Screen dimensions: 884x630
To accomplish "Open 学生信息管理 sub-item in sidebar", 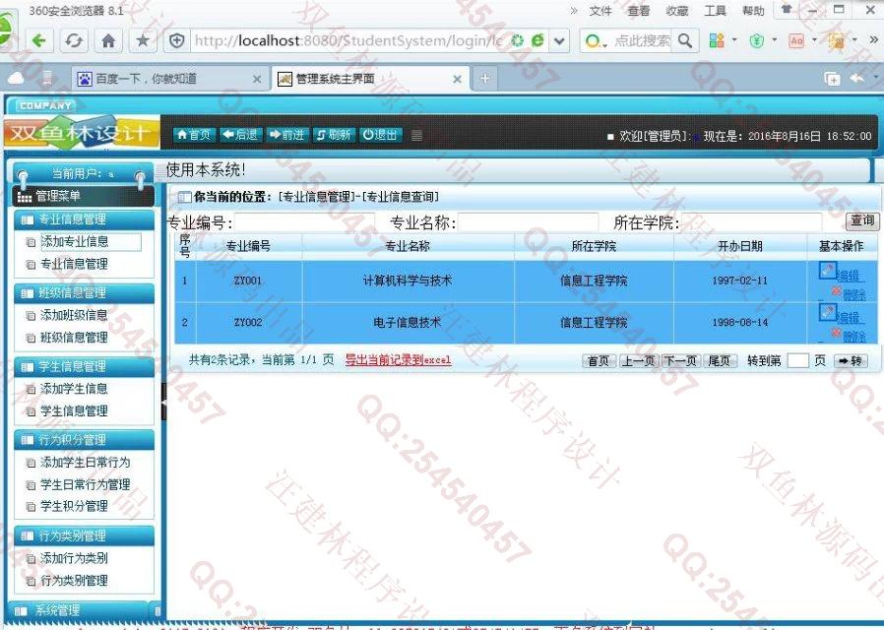I will (x=74, y=411).
